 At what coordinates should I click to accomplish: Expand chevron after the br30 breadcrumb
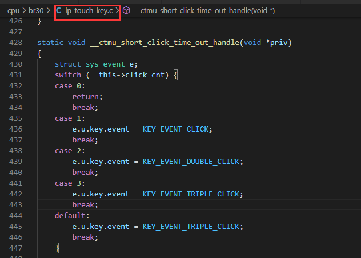(49, 11)
